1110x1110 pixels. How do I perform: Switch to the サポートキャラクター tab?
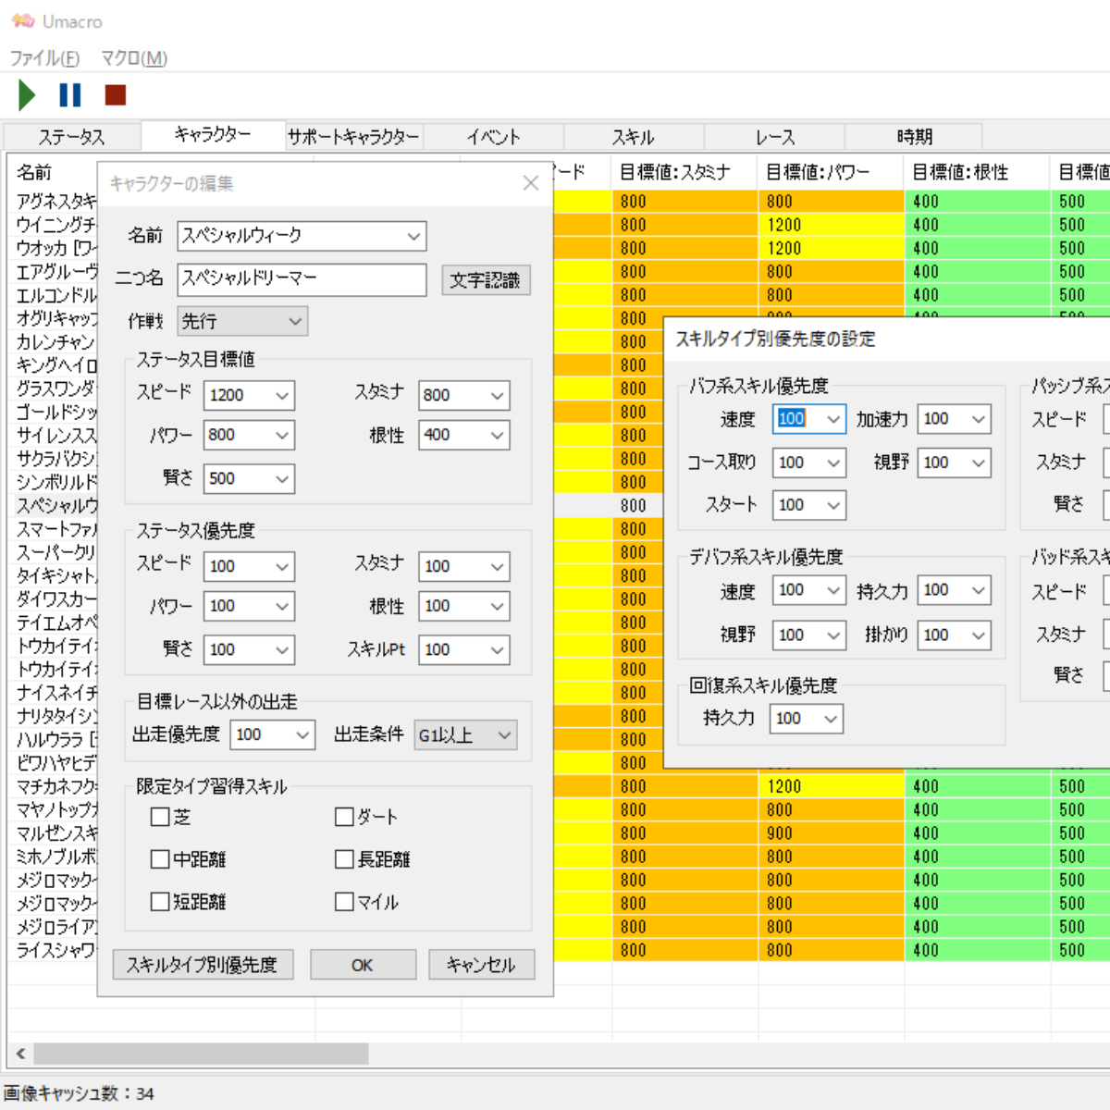click(353, 137)
